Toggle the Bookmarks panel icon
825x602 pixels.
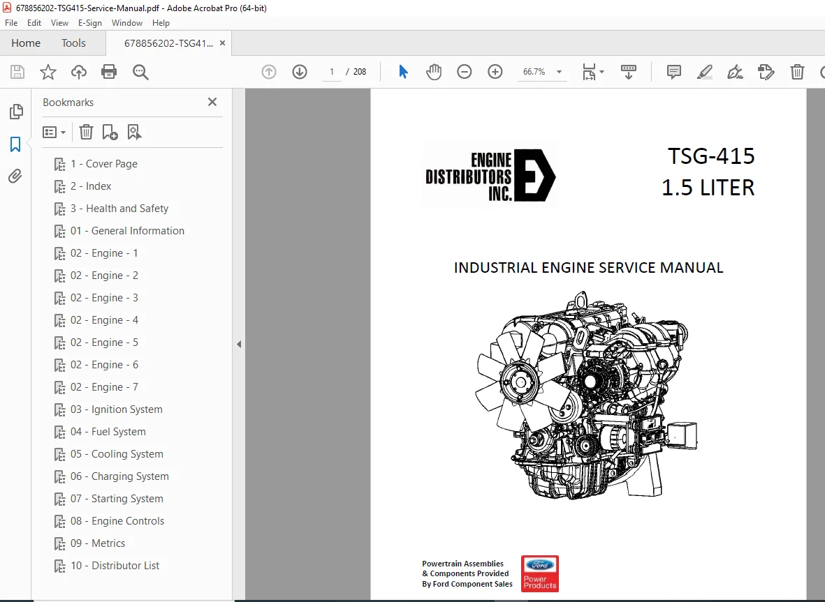pos(15,144)
